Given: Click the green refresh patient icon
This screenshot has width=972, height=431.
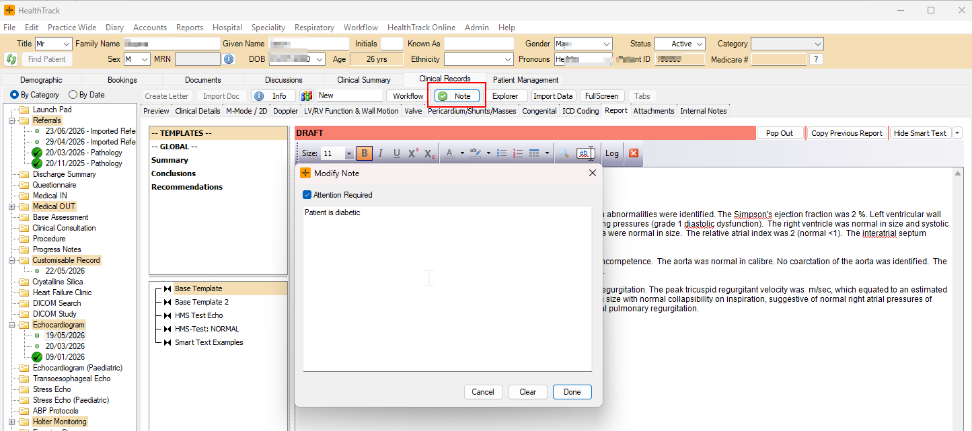Looking at the screenshot, I should pyautogui.click(x=11, y=59).
